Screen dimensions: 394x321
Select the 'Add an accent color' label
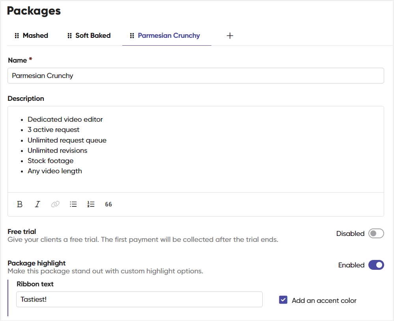pos(324,301)
